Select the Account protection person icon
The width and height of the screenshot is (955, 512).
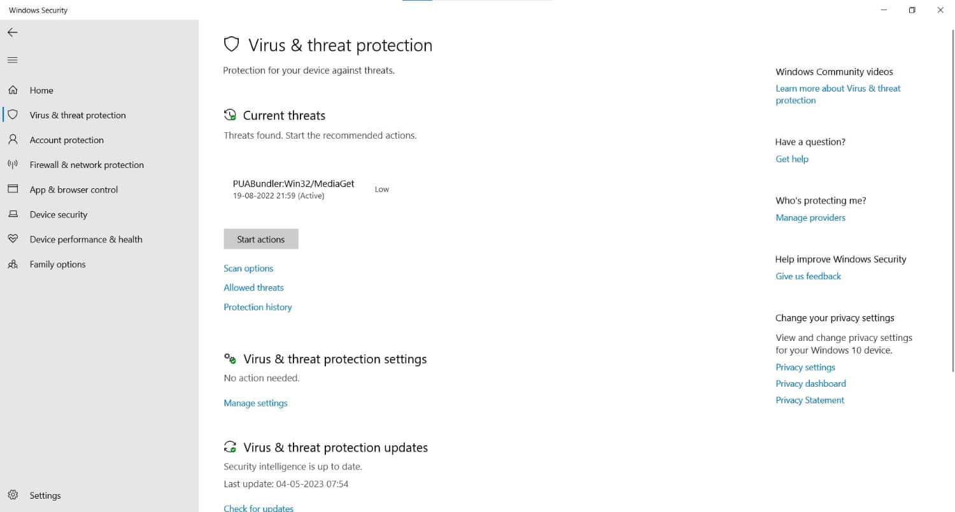point(13,140)
